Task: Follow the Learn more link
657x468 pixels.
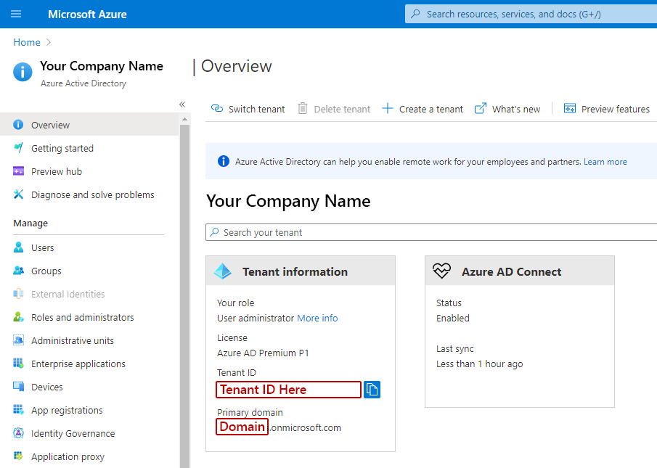Action: 605,162
